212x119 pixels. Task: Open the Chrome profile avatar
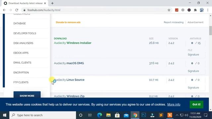tap(202, 10)
